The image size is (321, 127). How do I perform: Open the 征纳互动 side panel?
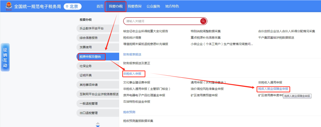5,58
